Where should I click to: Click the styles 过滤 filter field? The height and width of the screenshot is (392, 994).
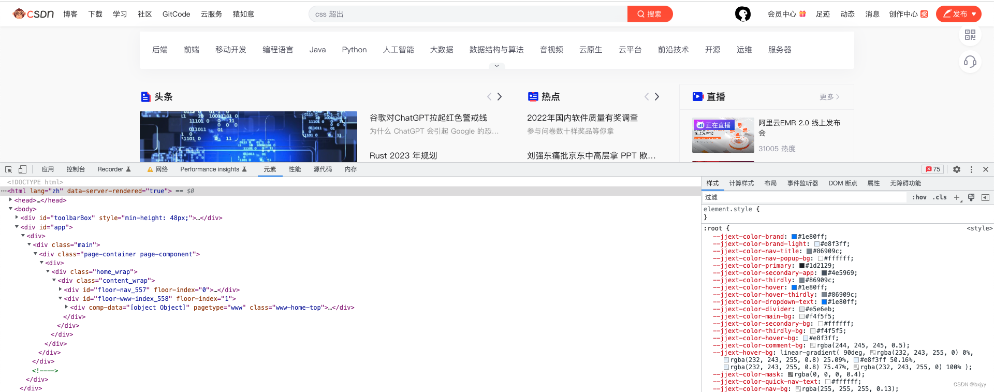pos(805,197)
